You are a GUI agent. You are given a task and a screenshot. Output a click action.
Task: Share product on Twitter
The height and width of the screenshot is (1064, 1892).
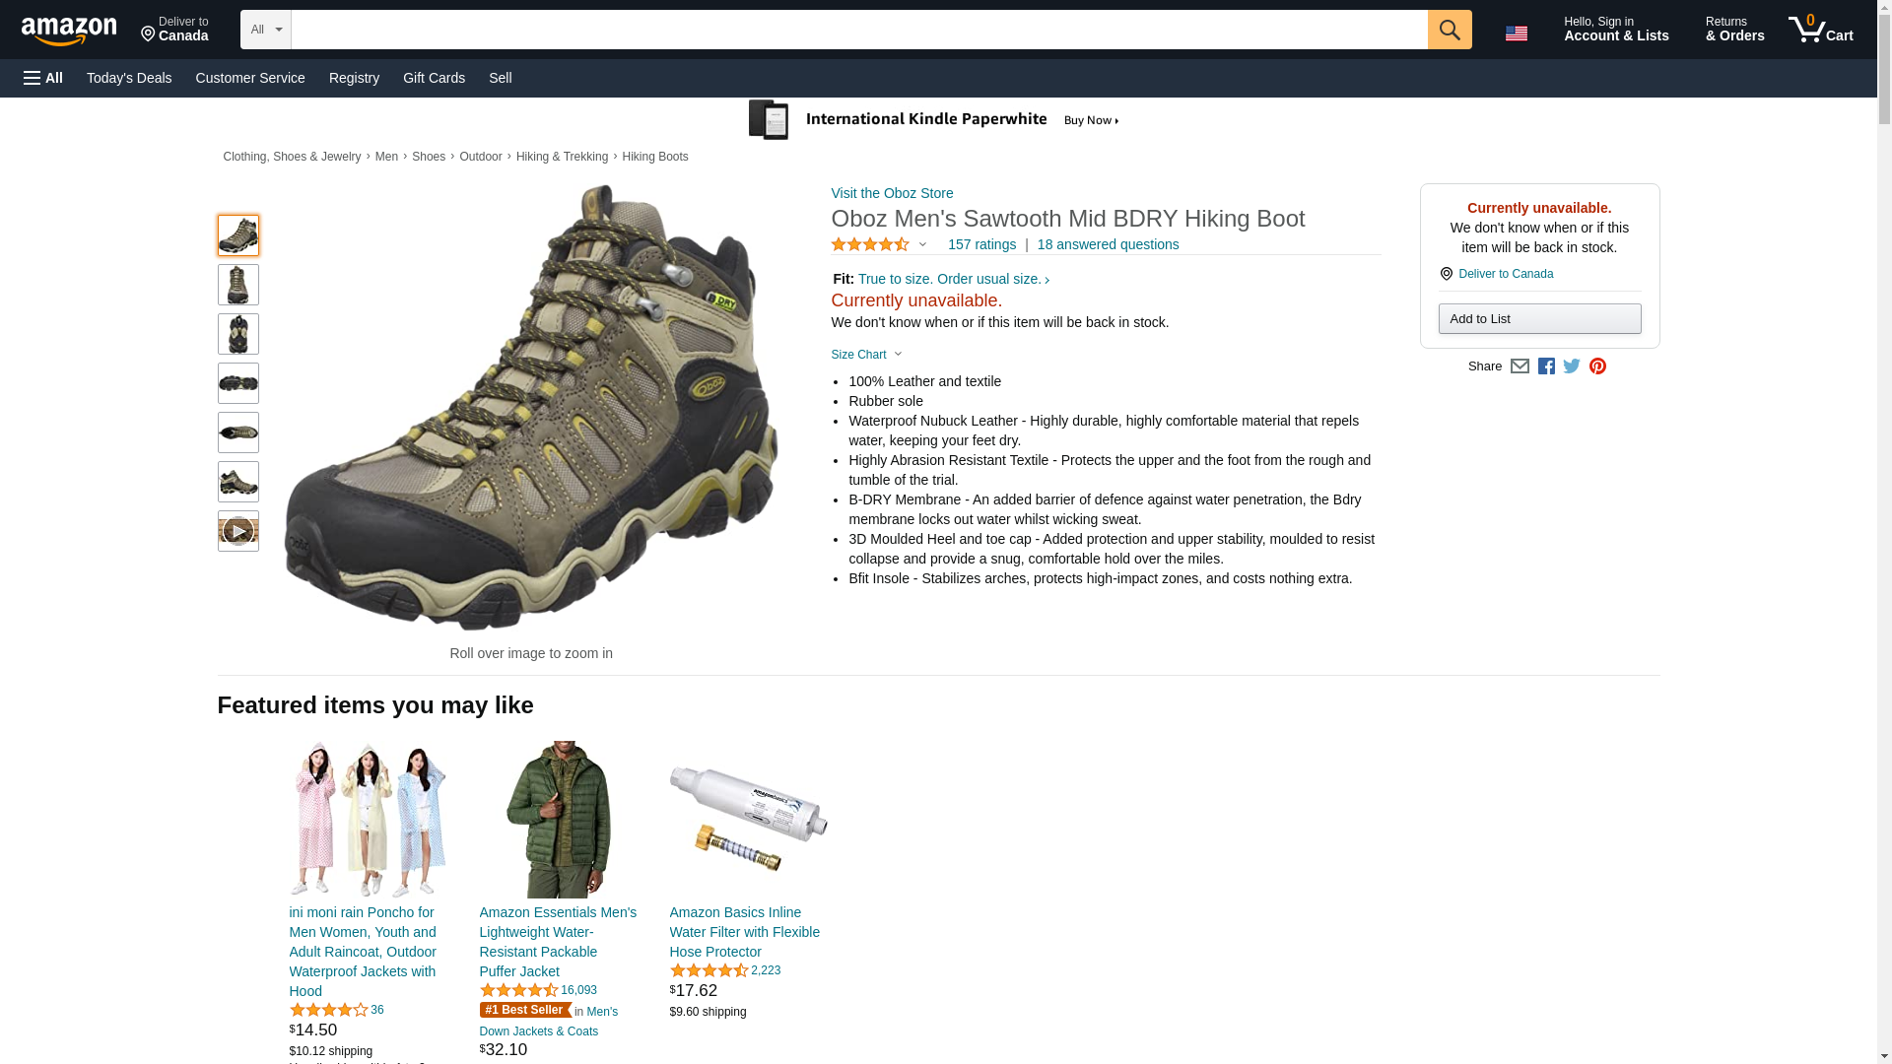pos(1572,366)
